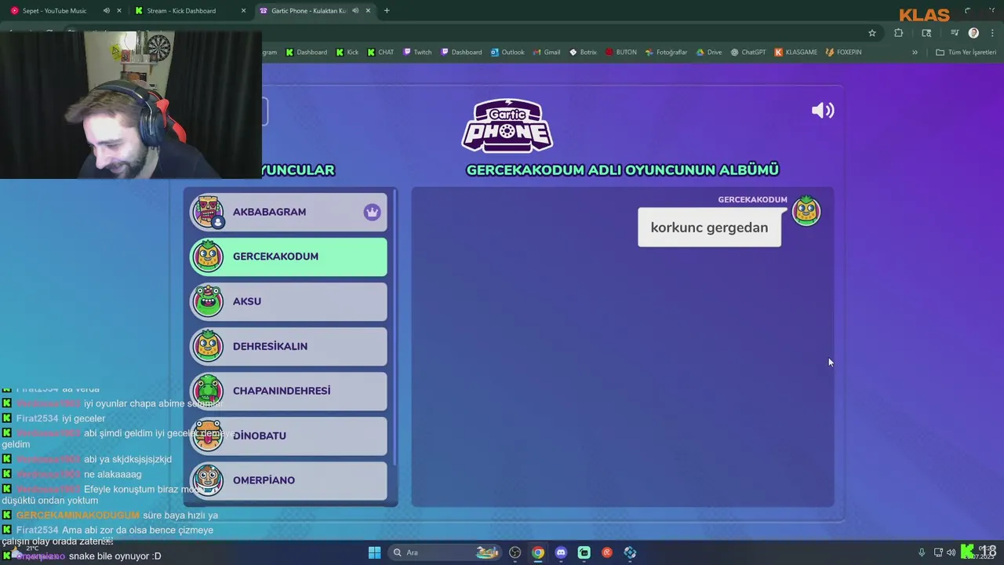The image size is (1004, 565).
Task: Select player AKSU in the list
Action: 288,301
